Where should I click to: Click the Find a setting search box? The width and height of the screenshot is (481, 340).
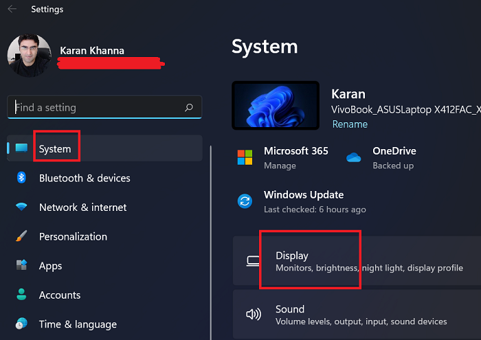pos(96,108)
